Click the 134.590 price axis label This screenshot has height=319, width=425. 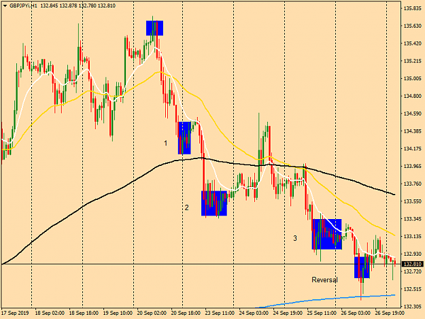[x=413, y=114]
